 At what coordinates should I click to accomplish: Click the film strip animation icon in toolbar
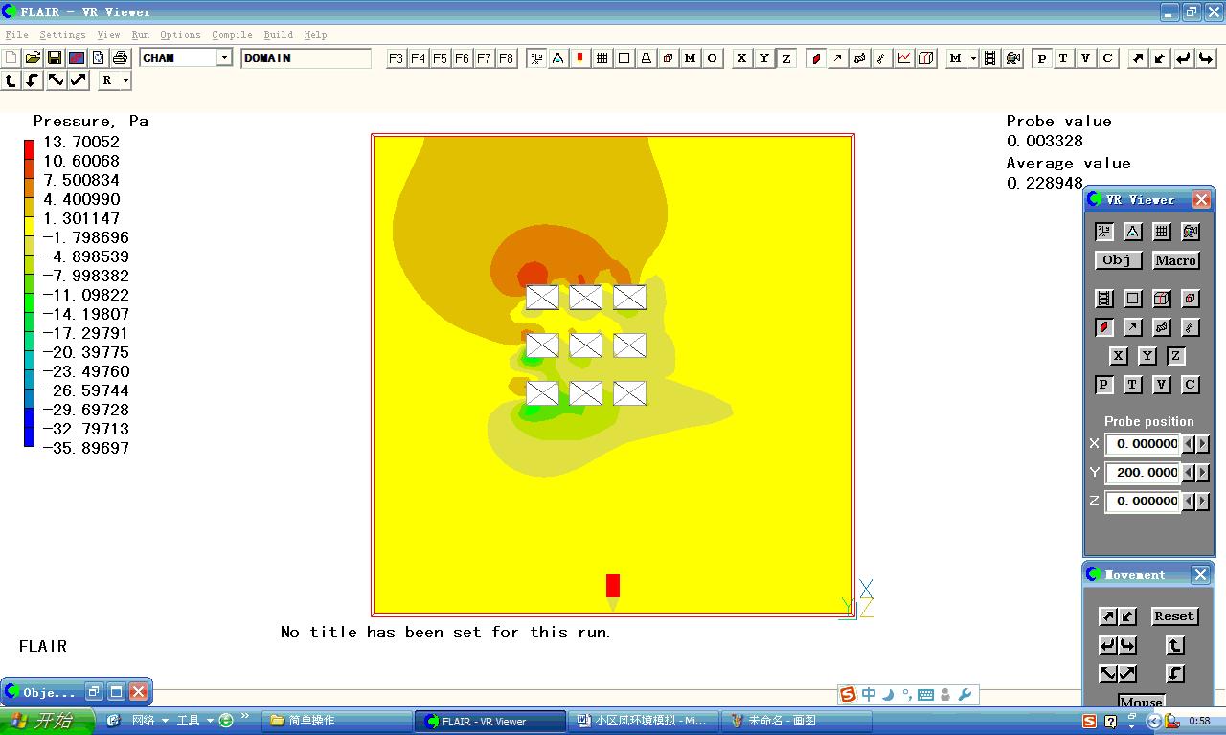pos(990,58)
